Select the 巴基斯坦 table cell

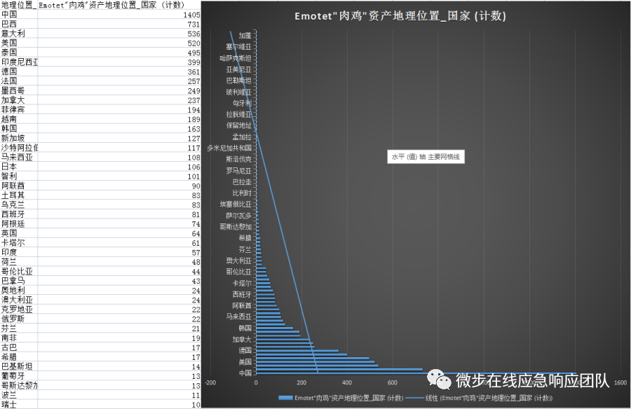(x=19, y=367)
